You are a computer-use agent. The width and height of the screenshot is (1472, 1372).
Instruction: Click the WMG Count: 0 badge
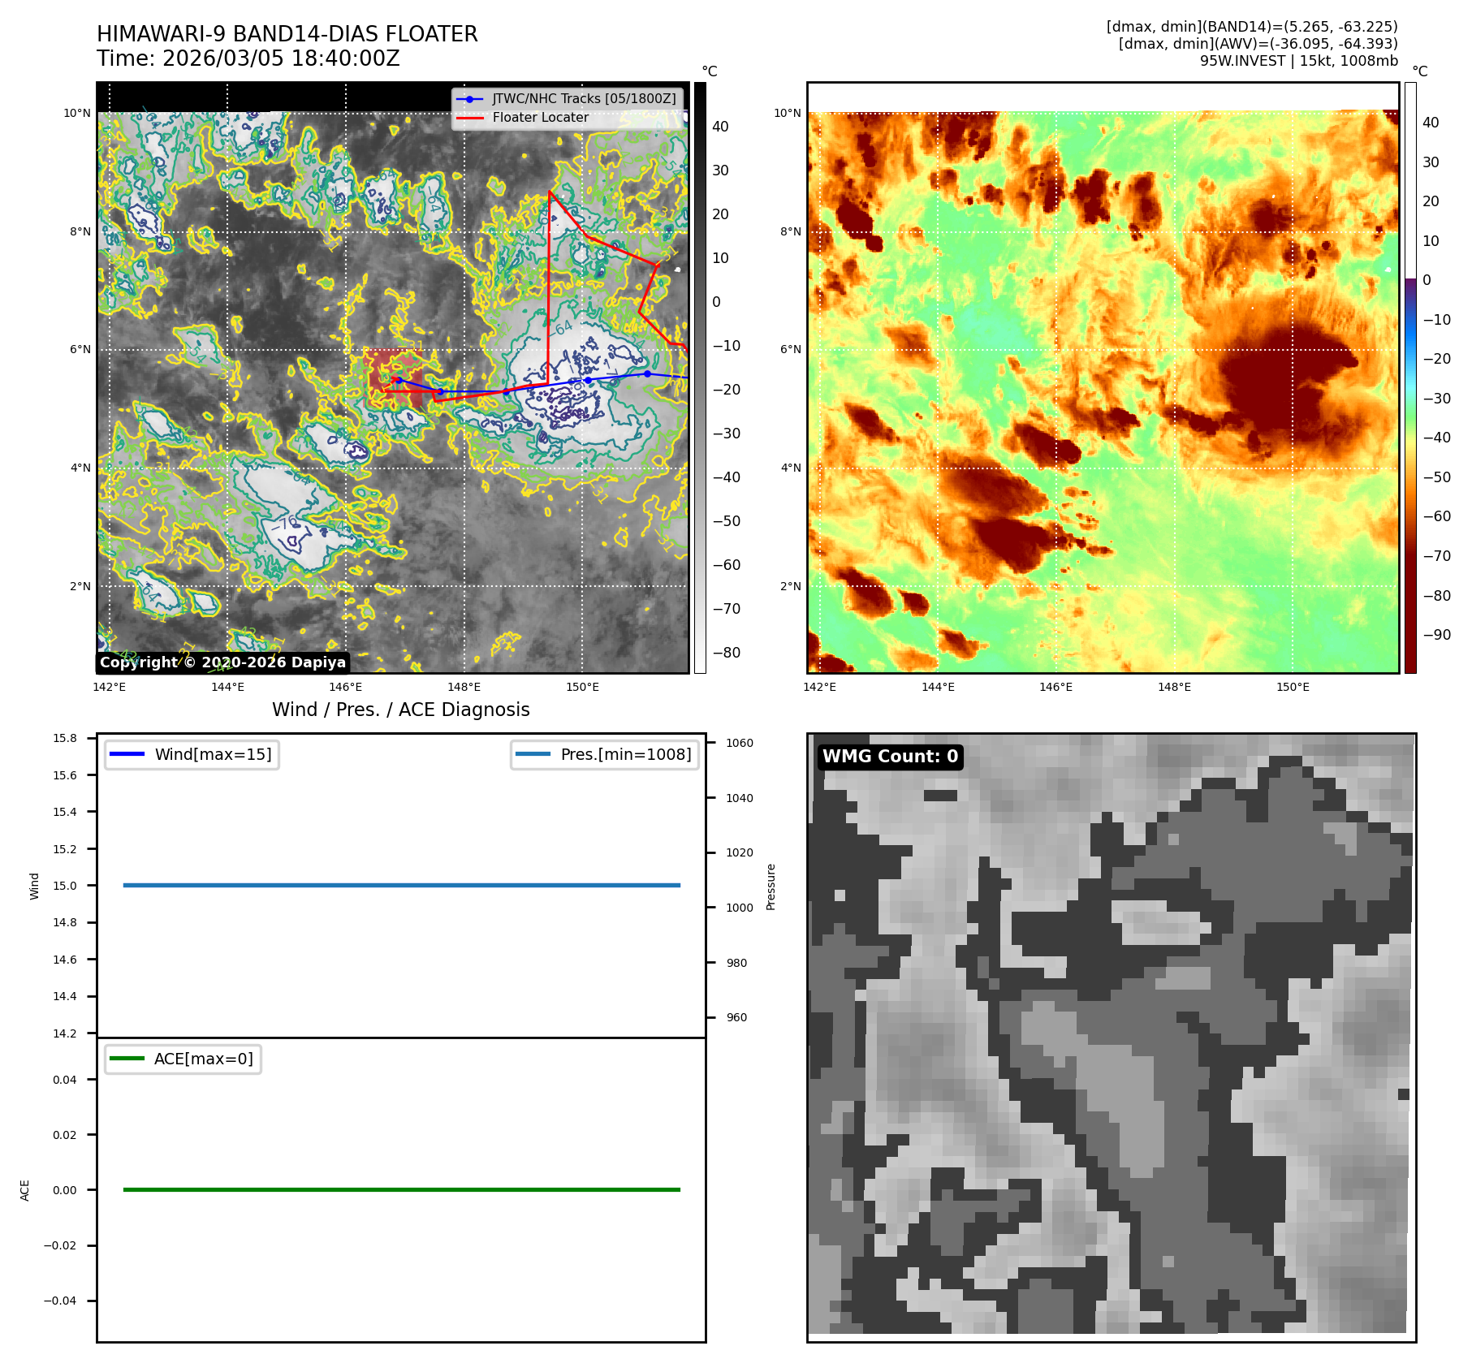pyautogui.click(x=890, y=757)
